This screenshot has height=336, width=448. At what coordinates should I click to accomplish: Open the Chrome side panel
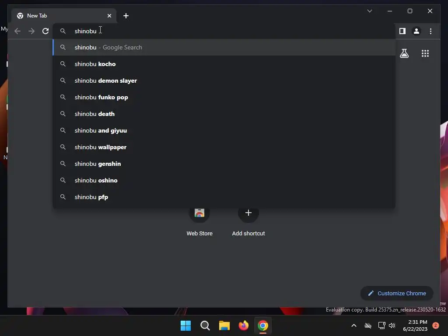tap(402, 31)
